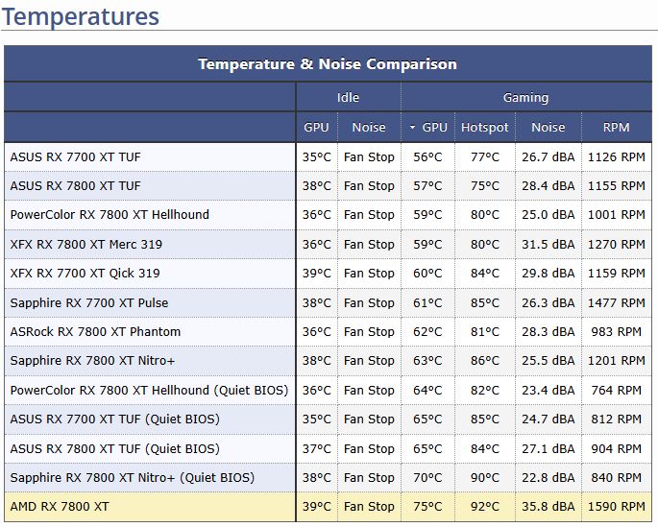Viewport: 658px width, 527px height.
Task: Click the sort arrow beside Gaming GPU header
Action: pos(412,127)
